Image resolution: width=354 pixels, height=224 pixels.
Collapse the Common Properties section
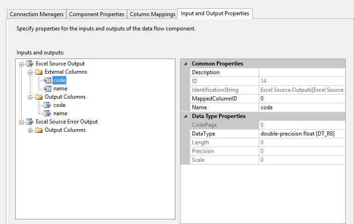pos(185,64)
